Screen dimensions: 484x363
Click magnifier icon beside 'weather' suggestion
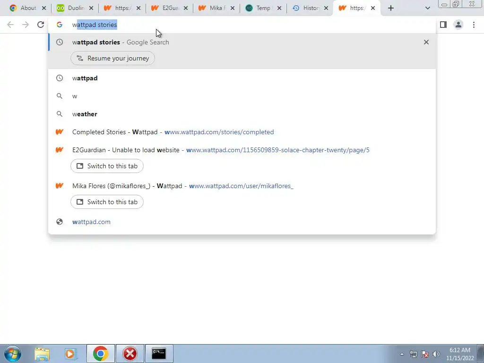point(60,114)
